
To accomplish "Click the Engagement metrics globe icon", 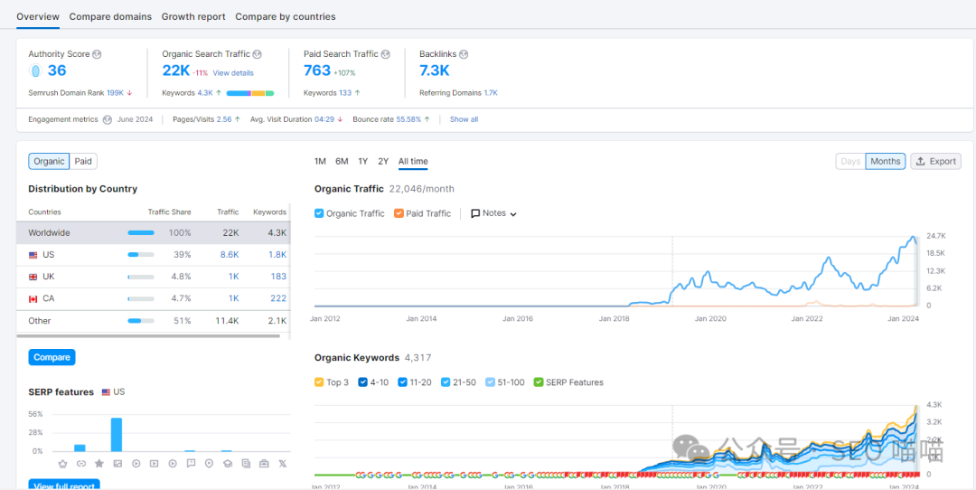I will coord(108,119).
